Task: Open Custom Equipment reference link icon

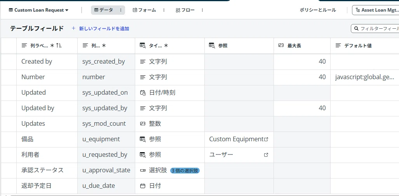Action: pos(266,139)
